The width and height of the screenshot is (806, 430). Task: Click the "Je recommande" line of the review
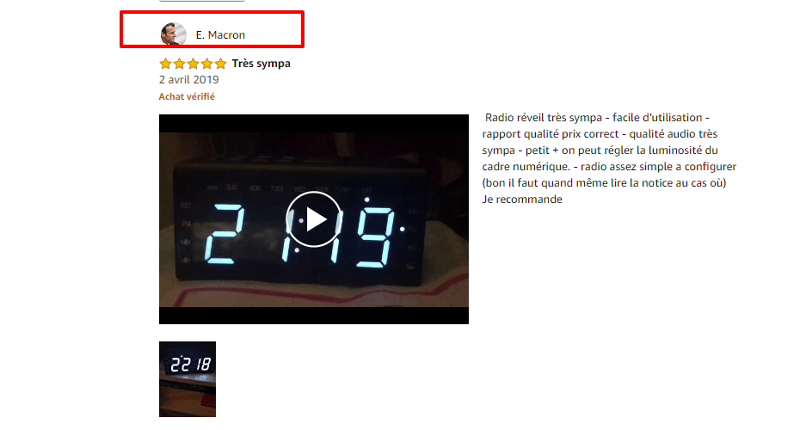(522, 200)
